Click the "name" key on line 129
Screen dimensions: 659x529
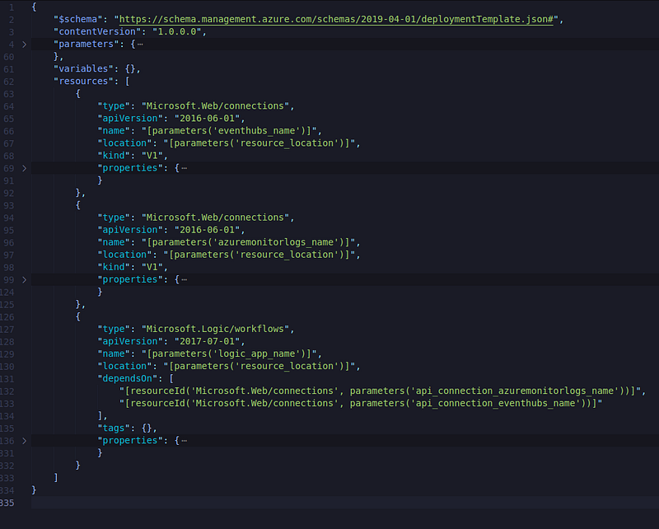tap(114, 353)
